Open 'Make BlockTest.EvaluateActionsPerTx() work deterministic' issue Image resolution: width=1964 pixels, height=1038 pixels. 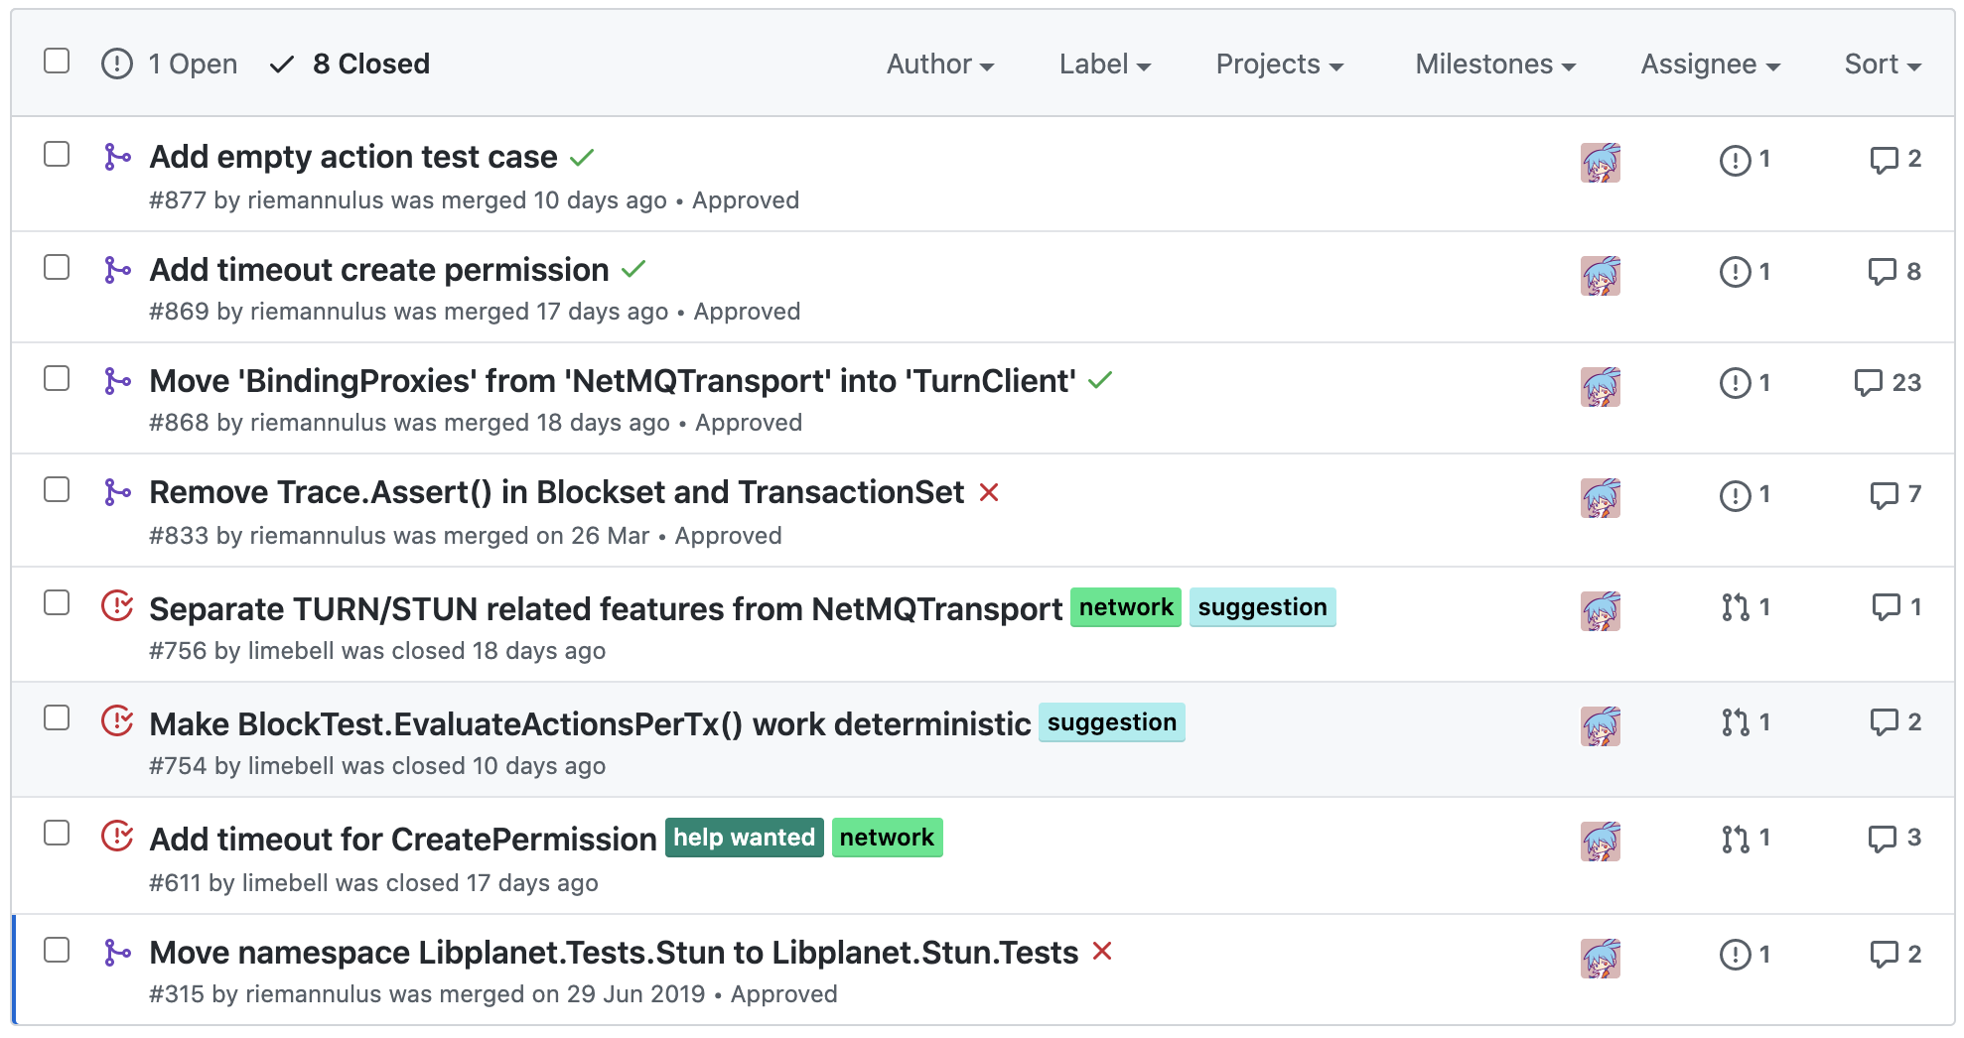tap(590, 724)
